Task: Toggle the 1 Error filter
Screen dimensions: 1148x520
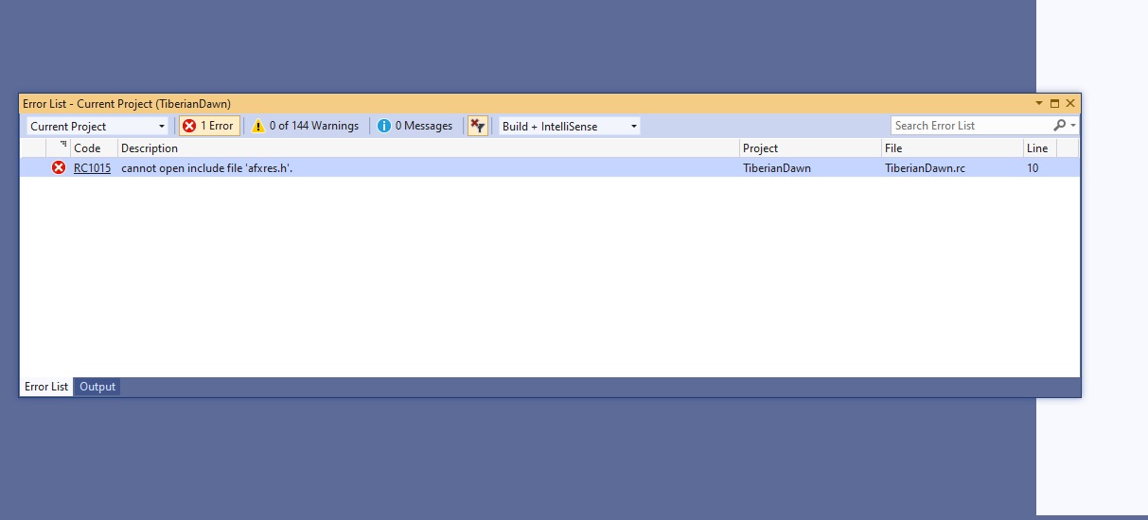Action: click(x=207, y=126)
